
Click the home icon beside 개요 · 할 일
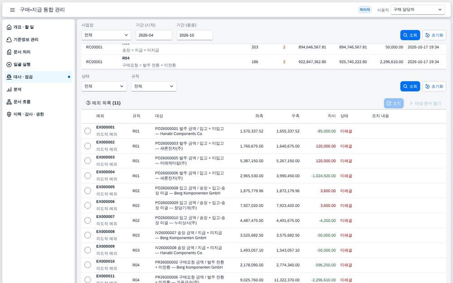coord(9,27)
